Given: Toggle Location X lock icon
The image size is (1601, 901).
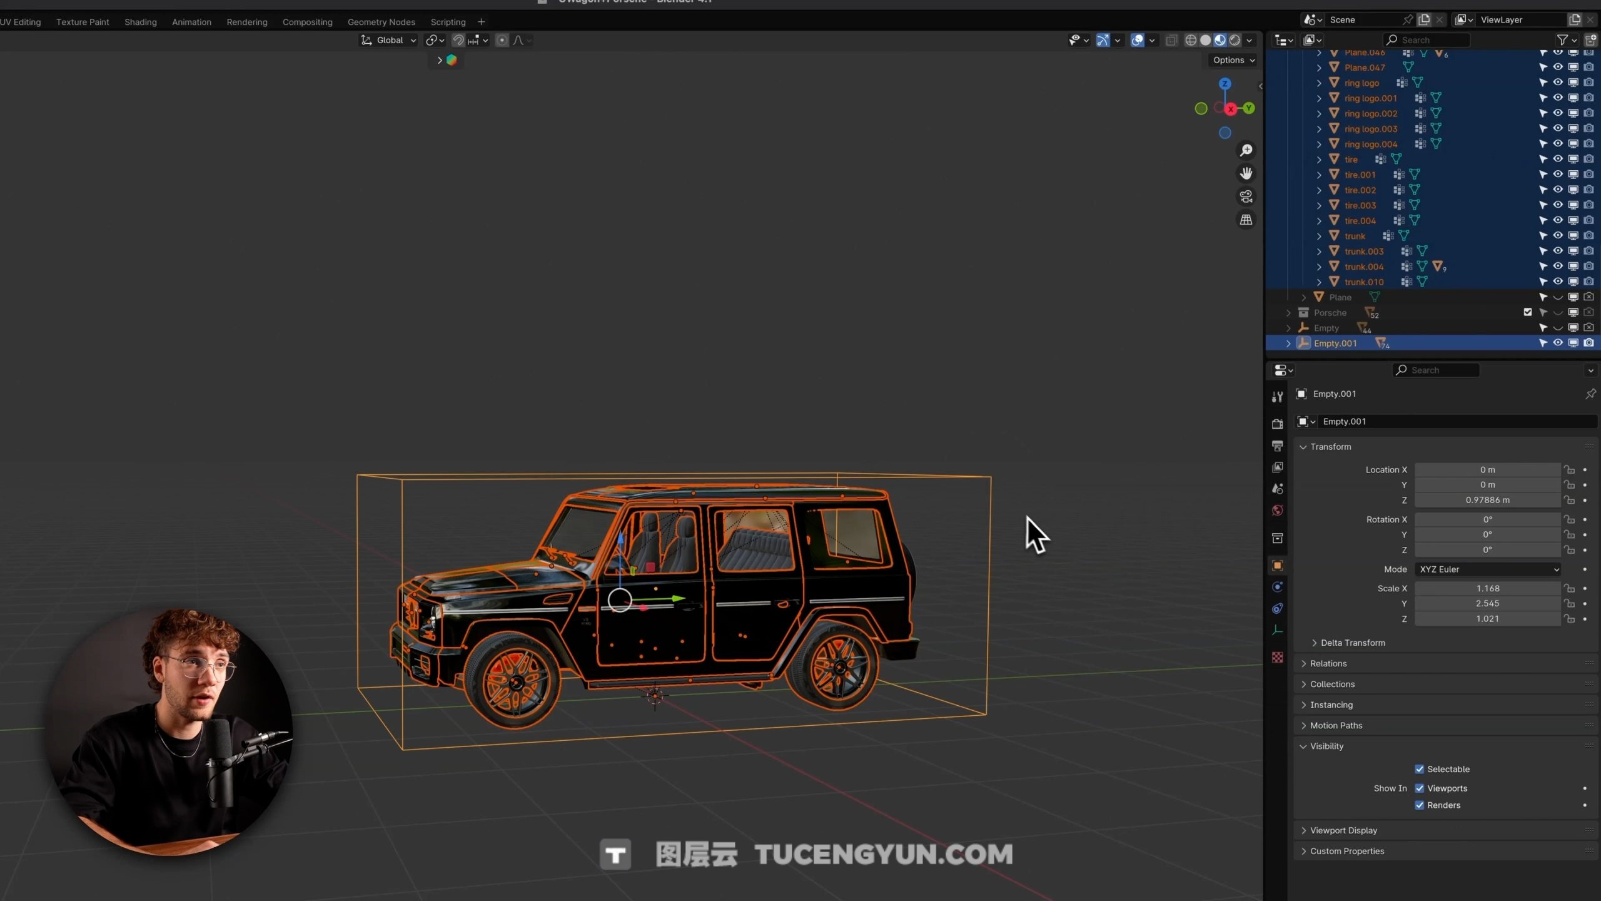Looking at the screenshot, I should click(1569, 470).
